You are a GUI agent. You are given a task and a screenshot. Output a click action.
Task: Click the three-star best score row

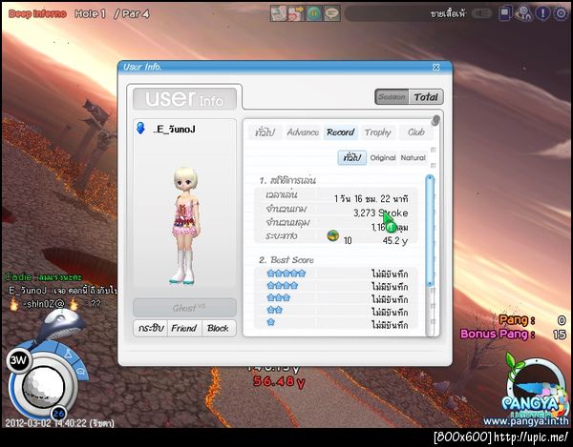(336, 298)
